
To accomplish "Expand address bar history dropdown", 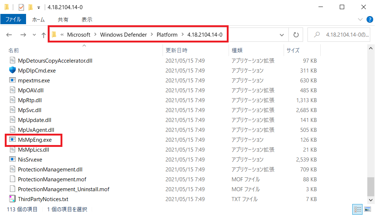I will 282,35.
